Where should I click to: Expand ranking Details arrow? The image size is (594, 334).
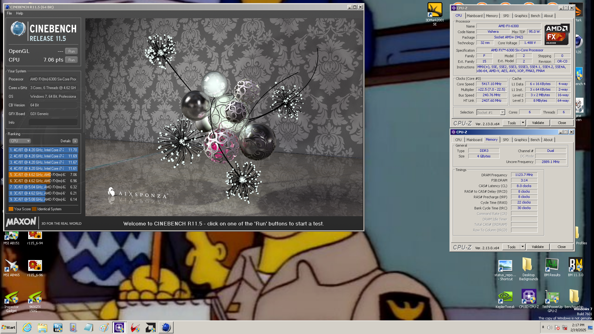[x=75, y=141]
